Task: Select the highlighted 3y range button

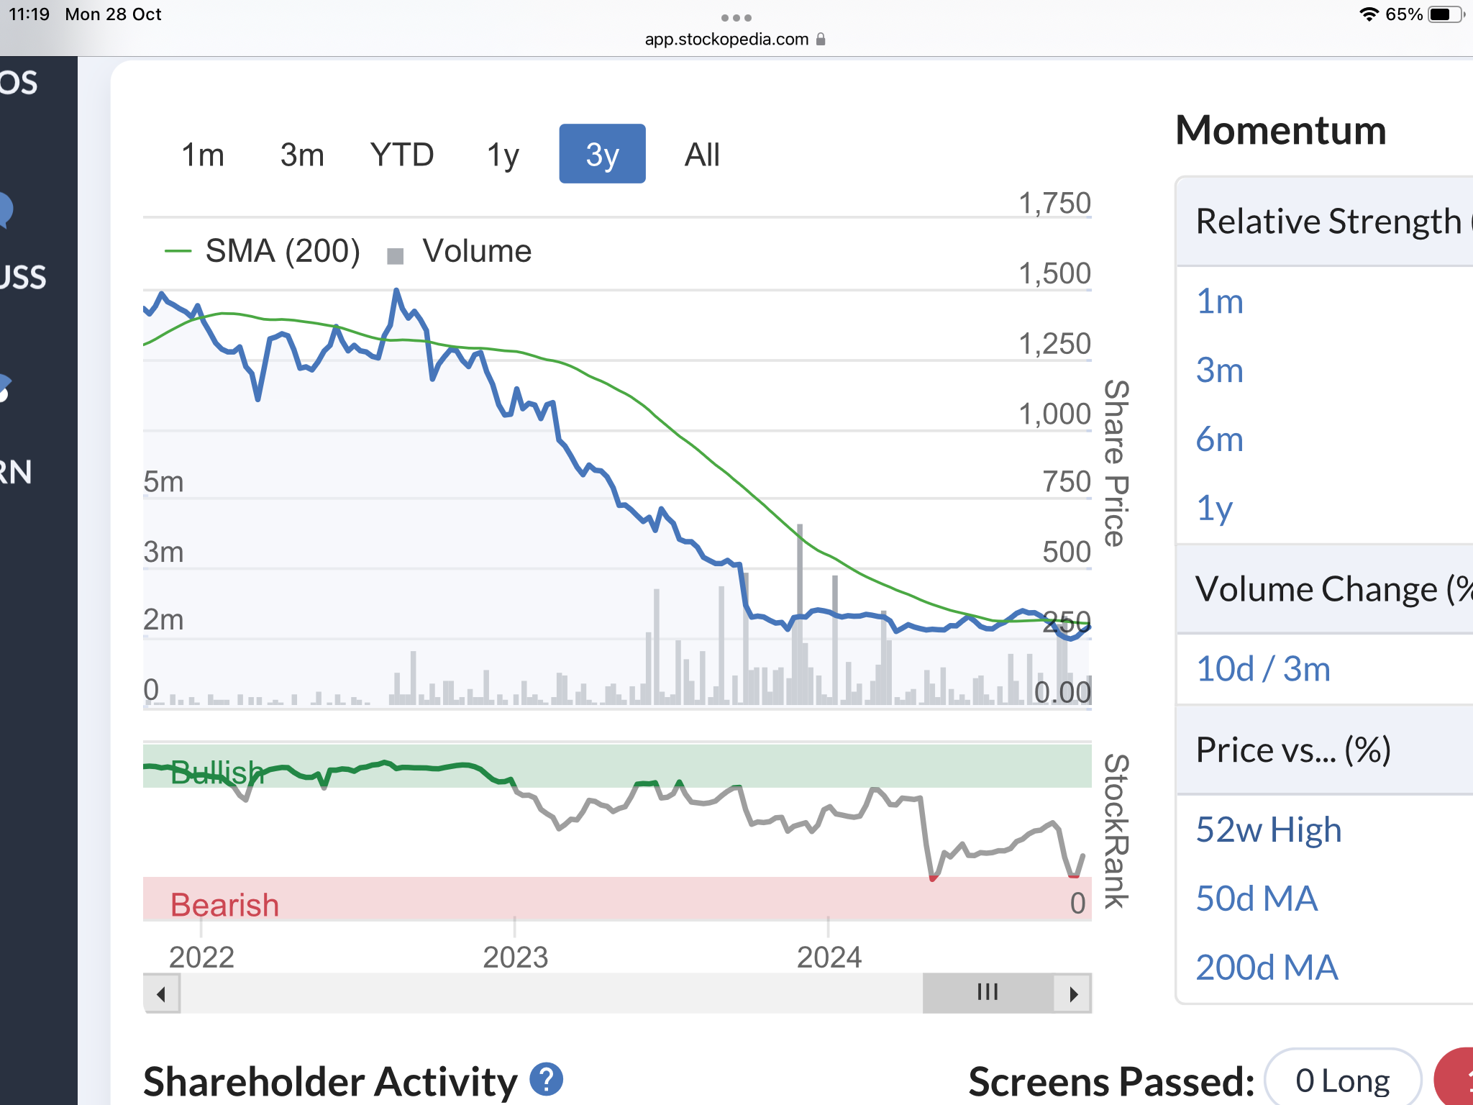Action: coord(602,154)
